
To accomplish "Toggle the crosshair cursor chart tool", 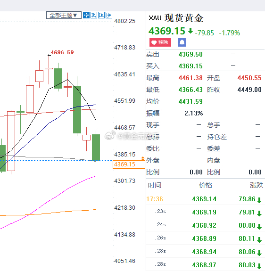I will point(86,15).
